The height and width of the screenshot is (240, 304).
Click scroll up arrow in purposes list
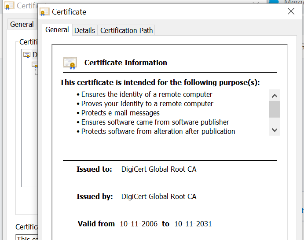pyautogui.click(x=275, y=96)
